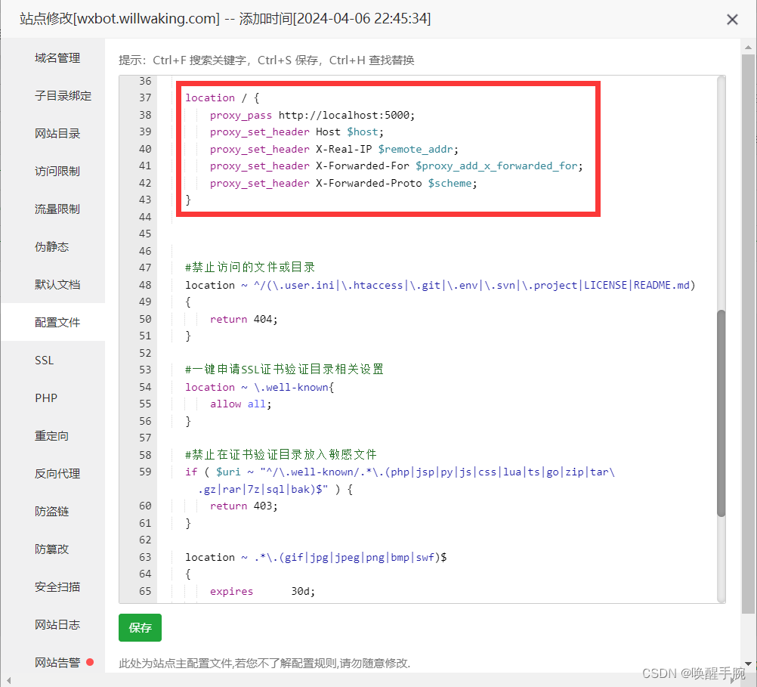Open the 伪静态 tab

(51, 246)
